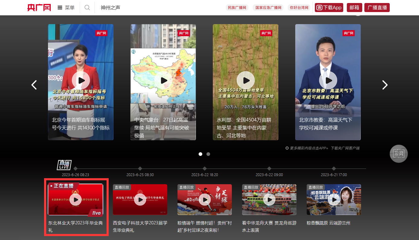The height and width of the screenshot is (240, 419).
Task: Play the 中央气象台高温 video
Action: point(163,80)
